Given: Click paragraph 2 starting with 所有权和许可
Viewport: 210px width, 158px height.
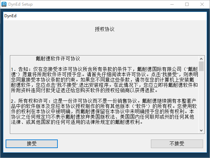Looking at the screenshot, I should (104, 111).
